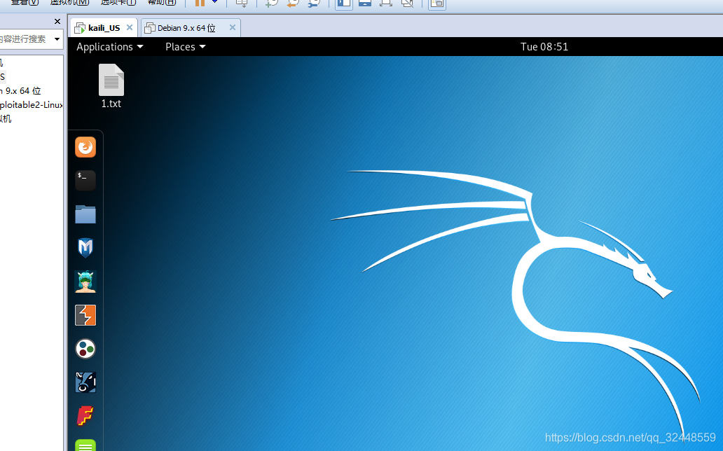Toggle the console view toolbar button

(x=437, y=4)
